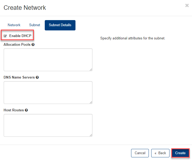Switch to the Subnet tab
This screenshot has height=160, width=192.
[35, 25]
